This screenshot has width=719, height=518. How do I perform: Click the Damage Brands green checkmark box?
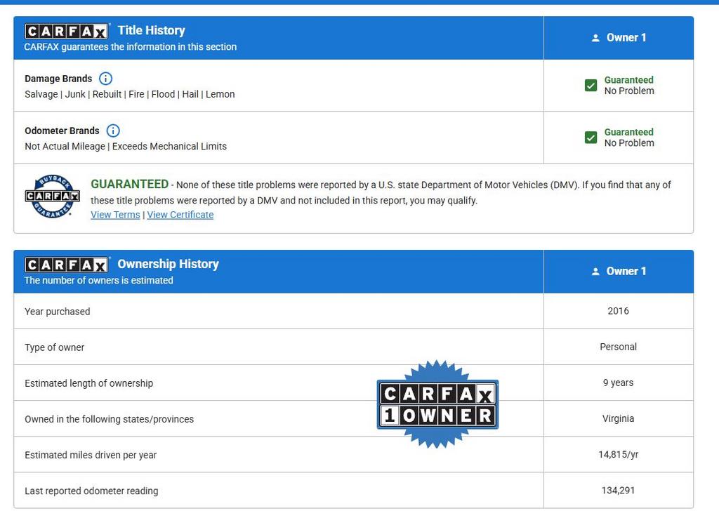(x=591, y=86)
